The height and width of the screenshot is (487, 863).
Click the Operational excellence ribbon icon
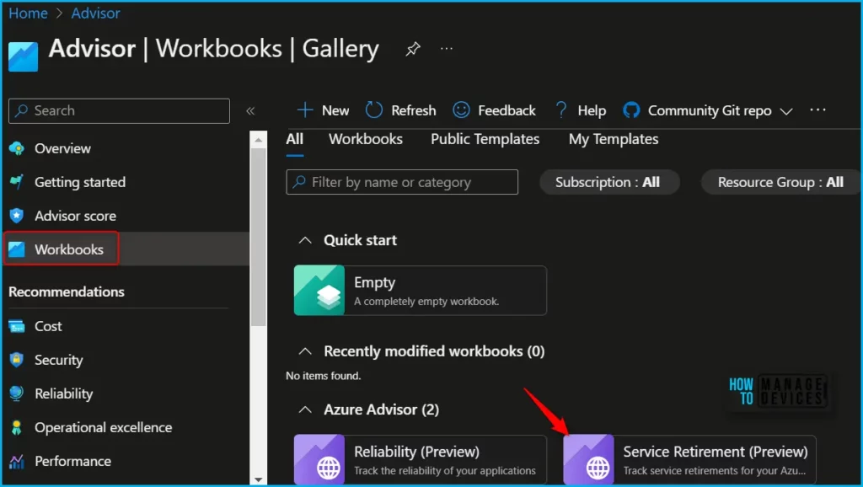[x=17, y=427]
